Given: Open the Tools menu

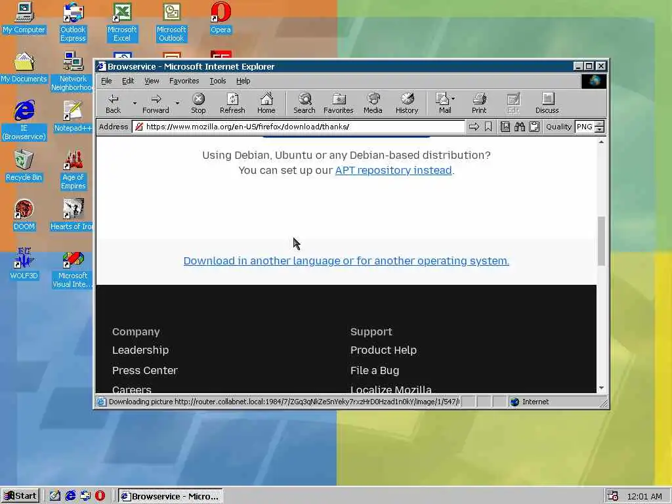Looking at the screenshot, I should 218,81.
